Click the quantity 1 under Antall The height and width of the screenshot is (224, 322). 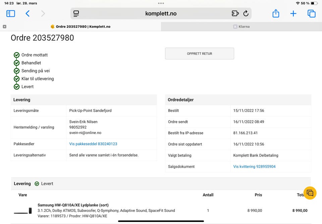pos(208,211)
